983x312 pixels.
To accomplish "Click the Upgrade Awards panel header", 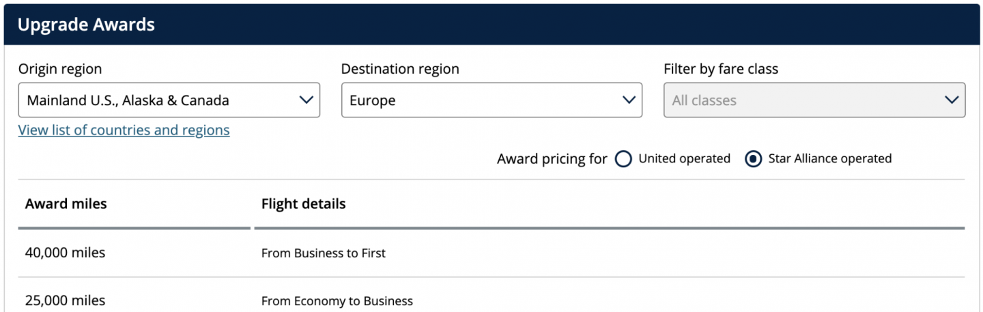I will tap(86, 25).
